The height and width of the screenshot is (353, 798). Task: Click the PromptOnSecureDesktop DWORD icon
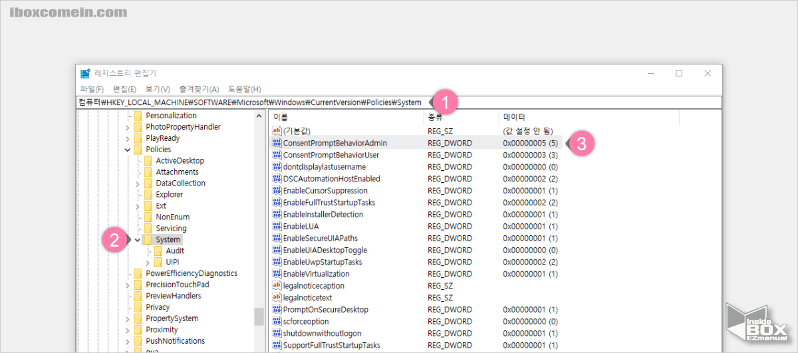tap(277, 309)
